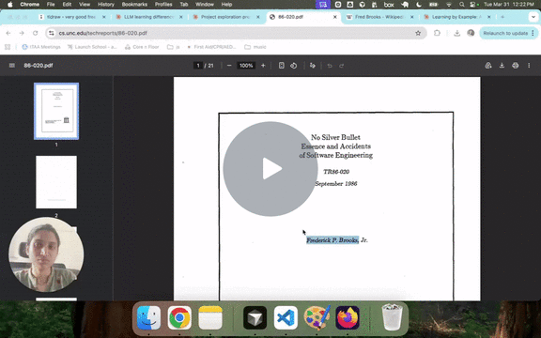The image size is (541, 338).
Task: Zoom out the PDF with minus icon
Action: [229, 66]
